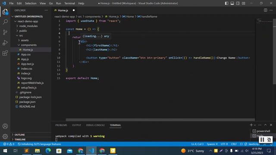Open File Explorer from the taskbar
Screen dimensions: 276x155
click(38, 151)
